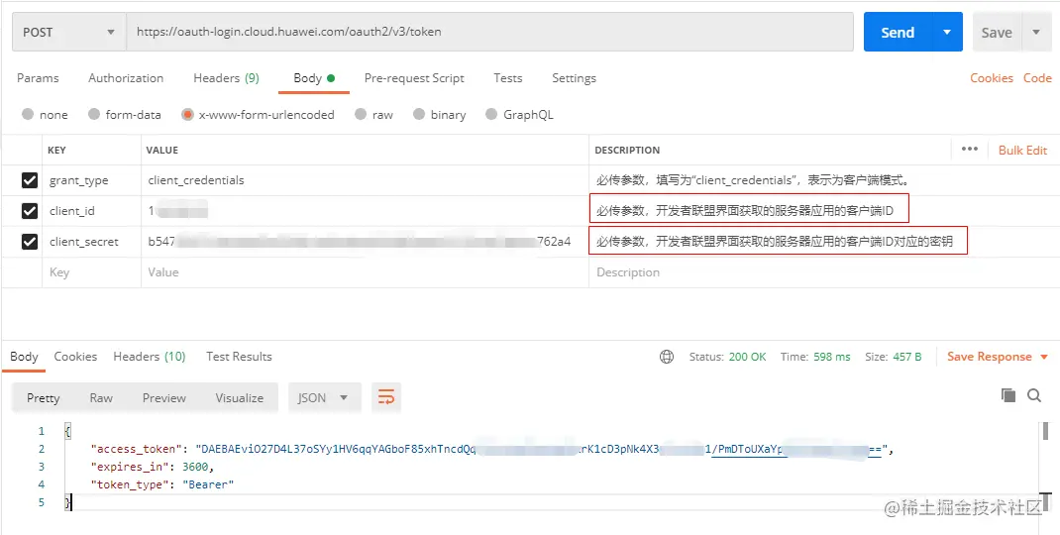The height and width of the screenshot is (535, 1060).
Task: Expand the Save button dropdown arrow
Action: 1035,33
